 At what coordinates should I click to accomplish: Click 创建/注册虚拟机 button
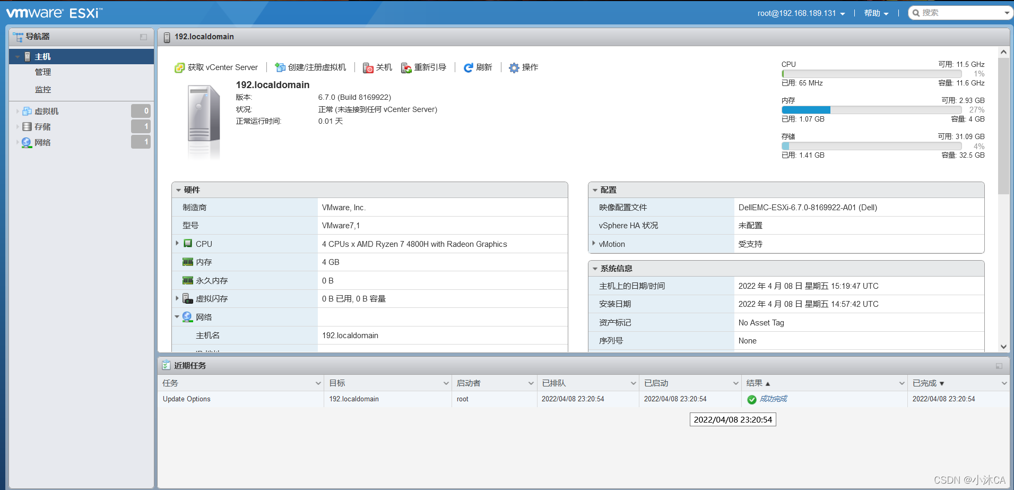[311, 67]
